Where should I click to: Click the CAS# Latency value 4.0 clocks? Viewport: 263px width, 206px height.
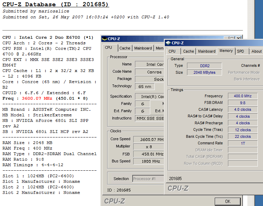(243, 110)
